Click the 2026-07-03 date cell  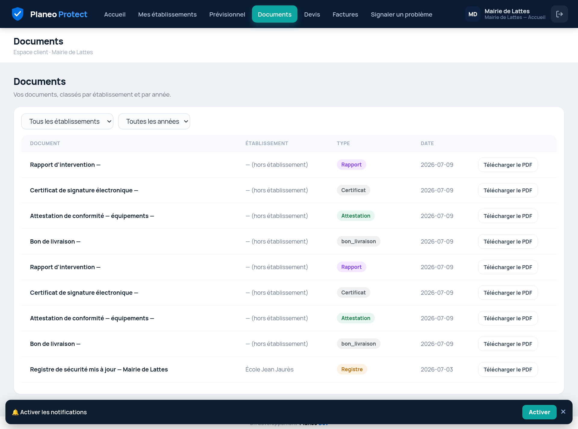pyautogui.click(x=437, y=369)
